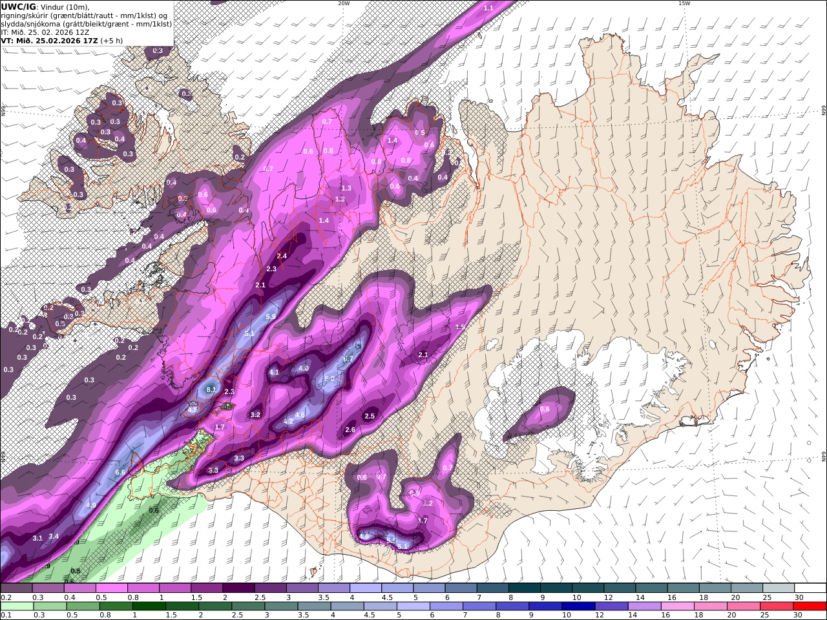Select the "IT: Mið. 25. 02. 2026 12Z" line
The image size is (827, 620).
[x=45, y=32]
